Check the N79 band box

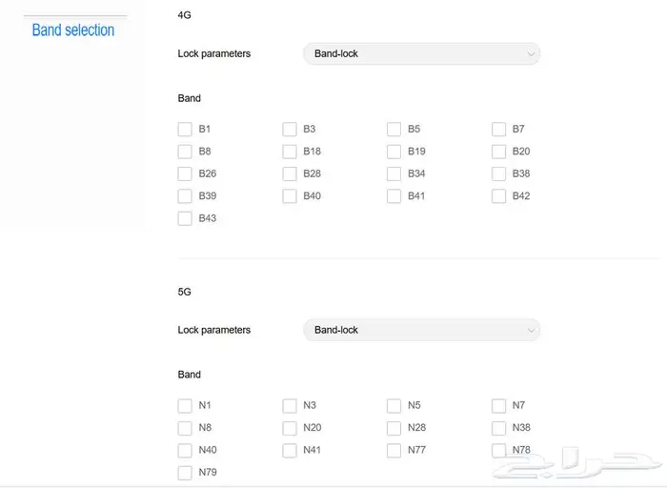click(x=185, y=473)
